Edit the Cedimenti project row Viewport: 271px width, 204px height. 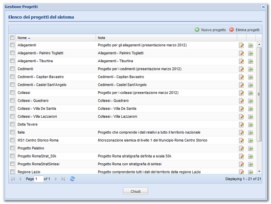[x=241, y=69]
